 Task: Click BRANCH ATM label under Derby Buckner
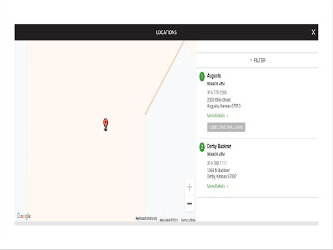(x=216, y=154)
